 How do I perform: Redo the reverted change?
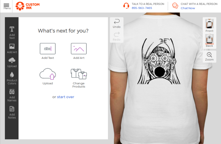click(117, 36)
